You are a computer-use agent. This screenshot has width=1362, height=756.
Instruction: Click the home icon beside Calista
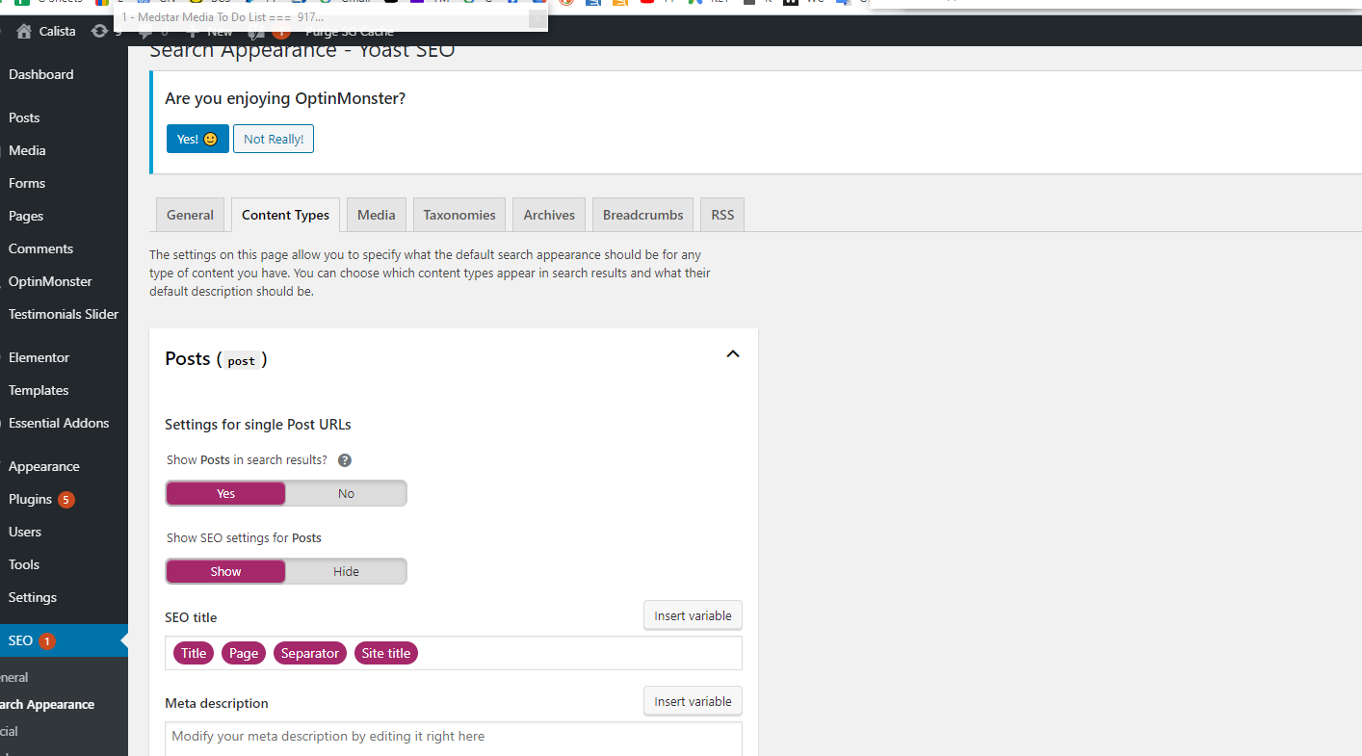click(24, 31)
